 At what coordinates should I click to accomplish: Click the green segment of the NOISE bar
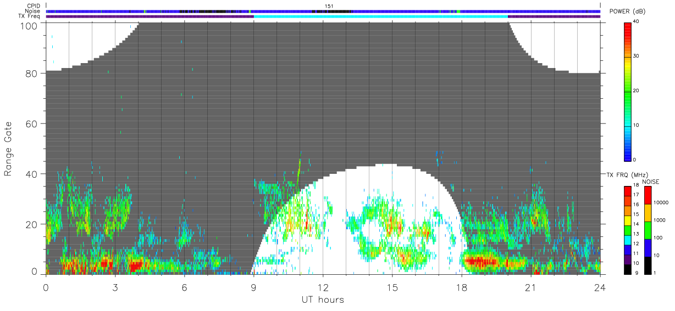click(x=648, y=230)
